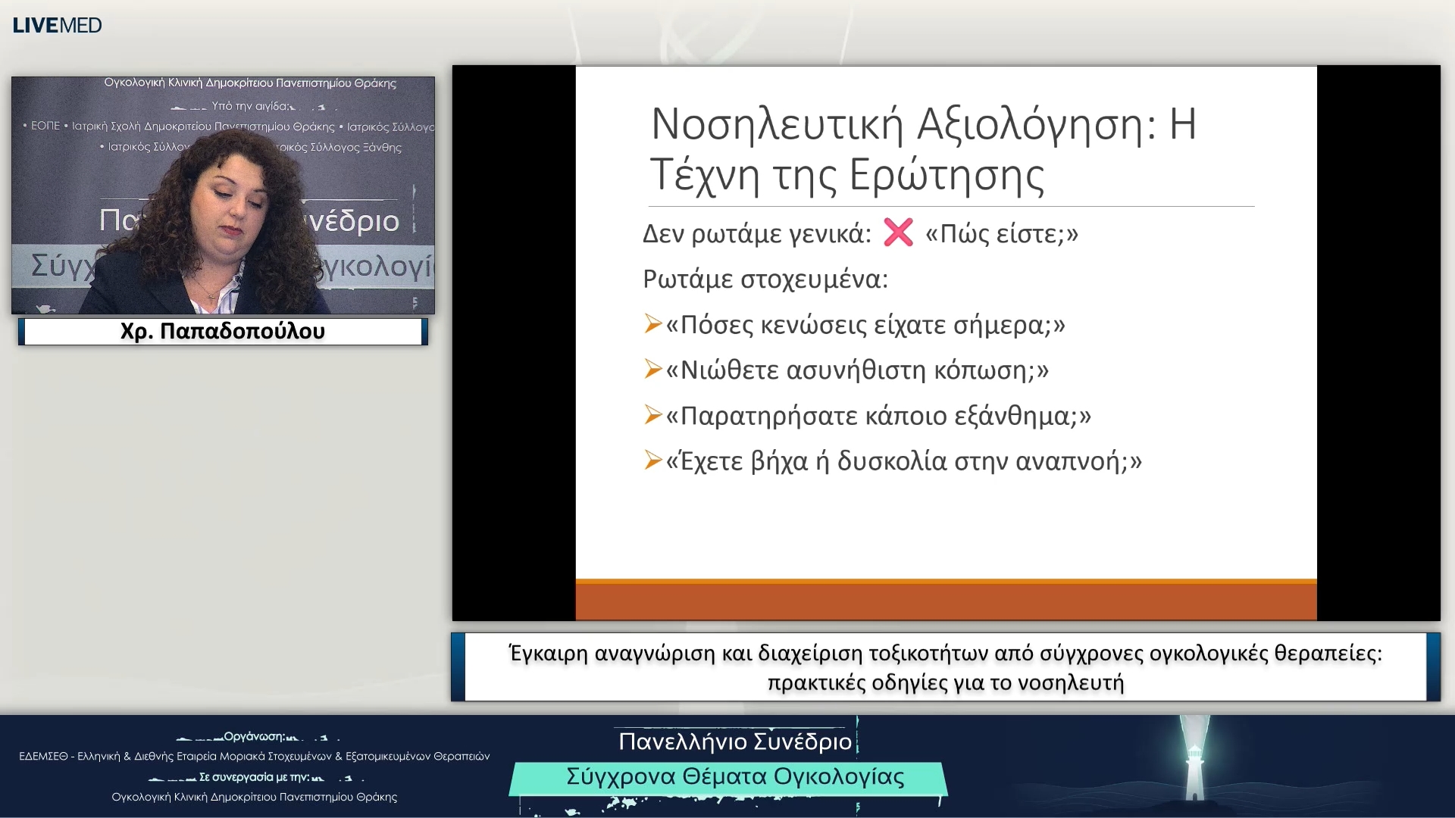Viewport: 1455px width, 818px height.
Task: Click the arrow bullet before «Παρατηρήσατε κάποιο εξάνθημα;»
Action: (652, 415)
